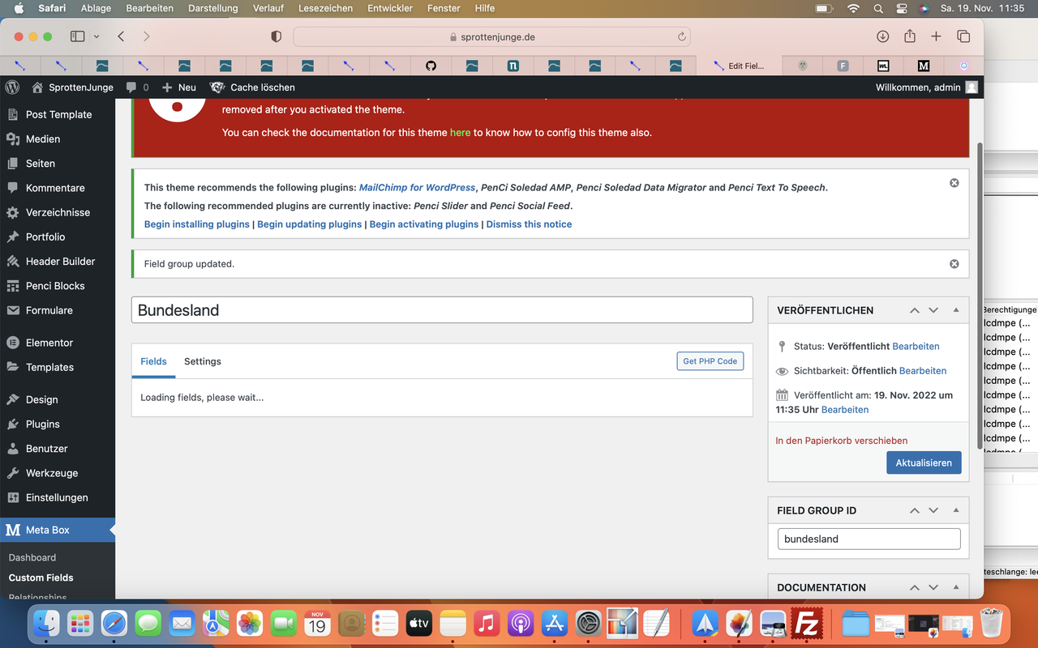Select the Fields tab
1038x648 pixels.
pos(153,361)
